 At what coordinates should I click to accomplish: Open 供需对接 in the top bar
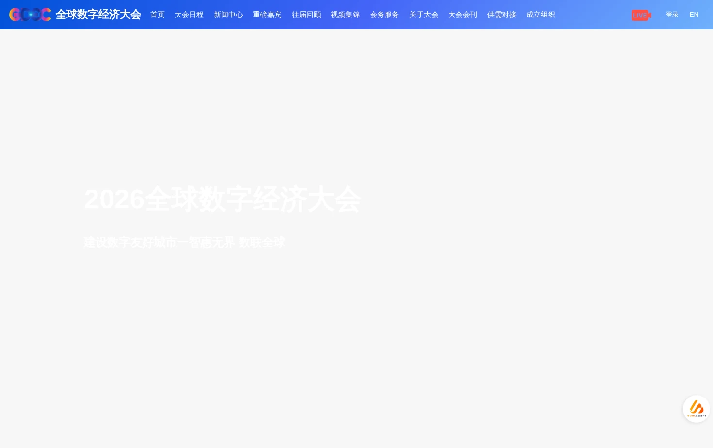(502, 15)
